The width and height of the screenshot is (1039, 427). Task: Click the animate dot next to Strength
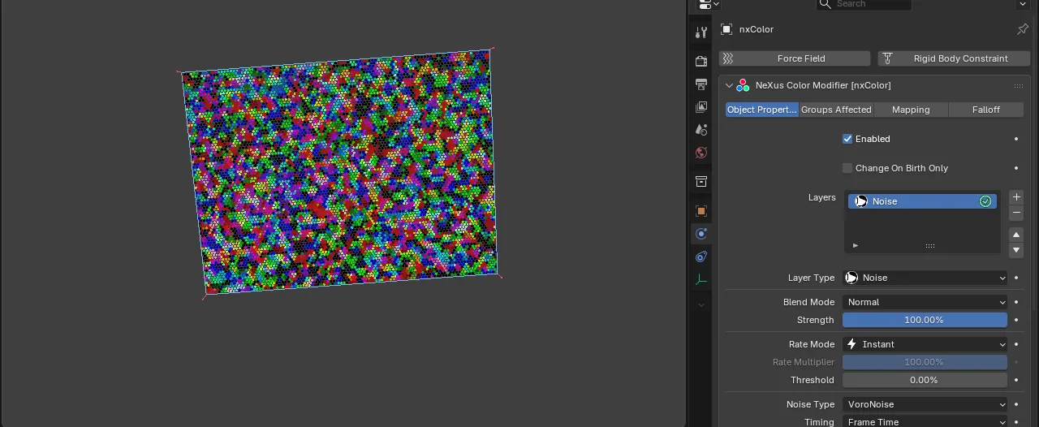click(x=1016, y=320)
